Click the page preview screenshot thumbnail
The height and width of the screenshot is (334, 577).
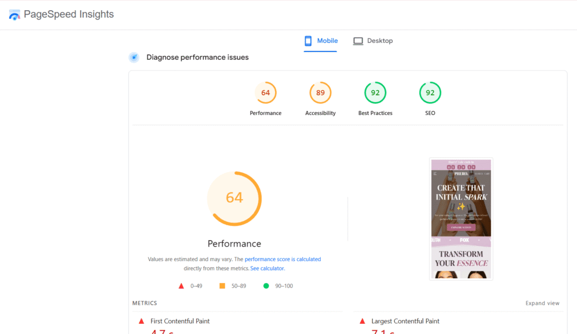(461, 218)
